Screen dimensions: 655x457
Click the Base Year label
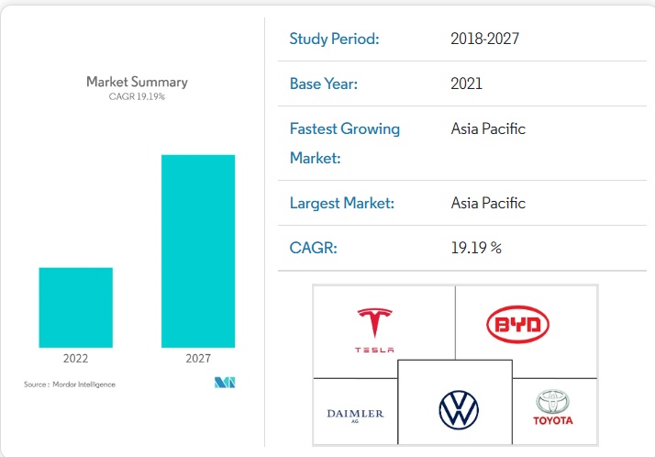tap(324, 84)
